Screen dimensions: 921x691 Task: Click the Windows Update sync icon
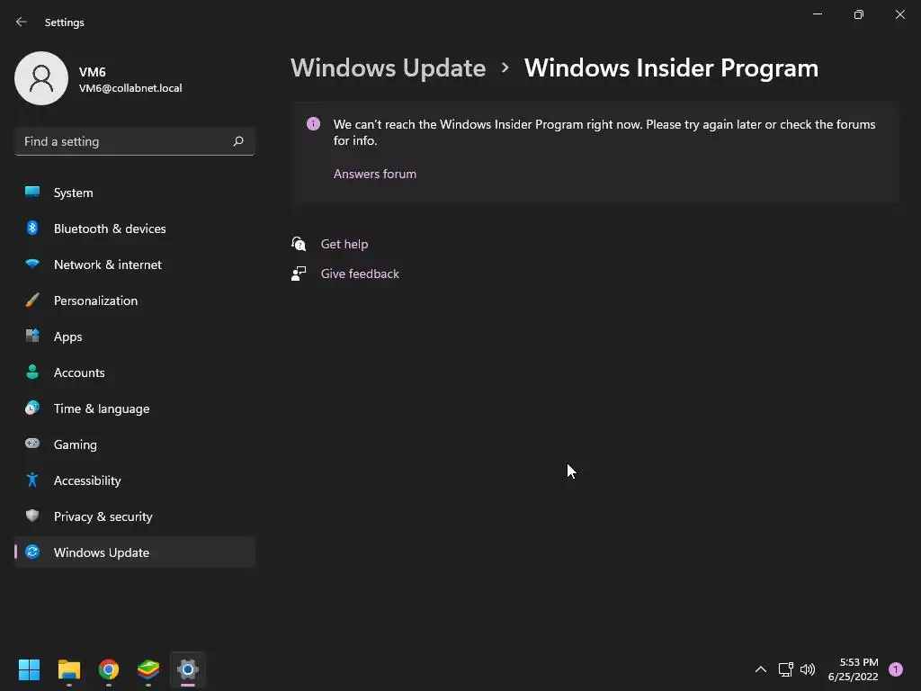pyautogui.click(x=32, y=552)
